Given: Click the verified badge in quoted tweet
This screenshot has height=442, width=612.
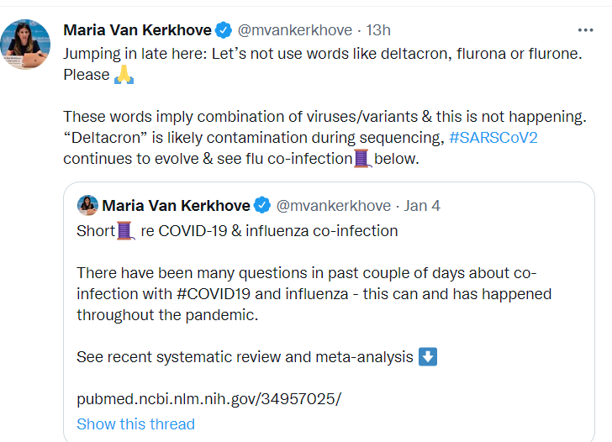Looking at the screenshot, I should tap(262, 206).
